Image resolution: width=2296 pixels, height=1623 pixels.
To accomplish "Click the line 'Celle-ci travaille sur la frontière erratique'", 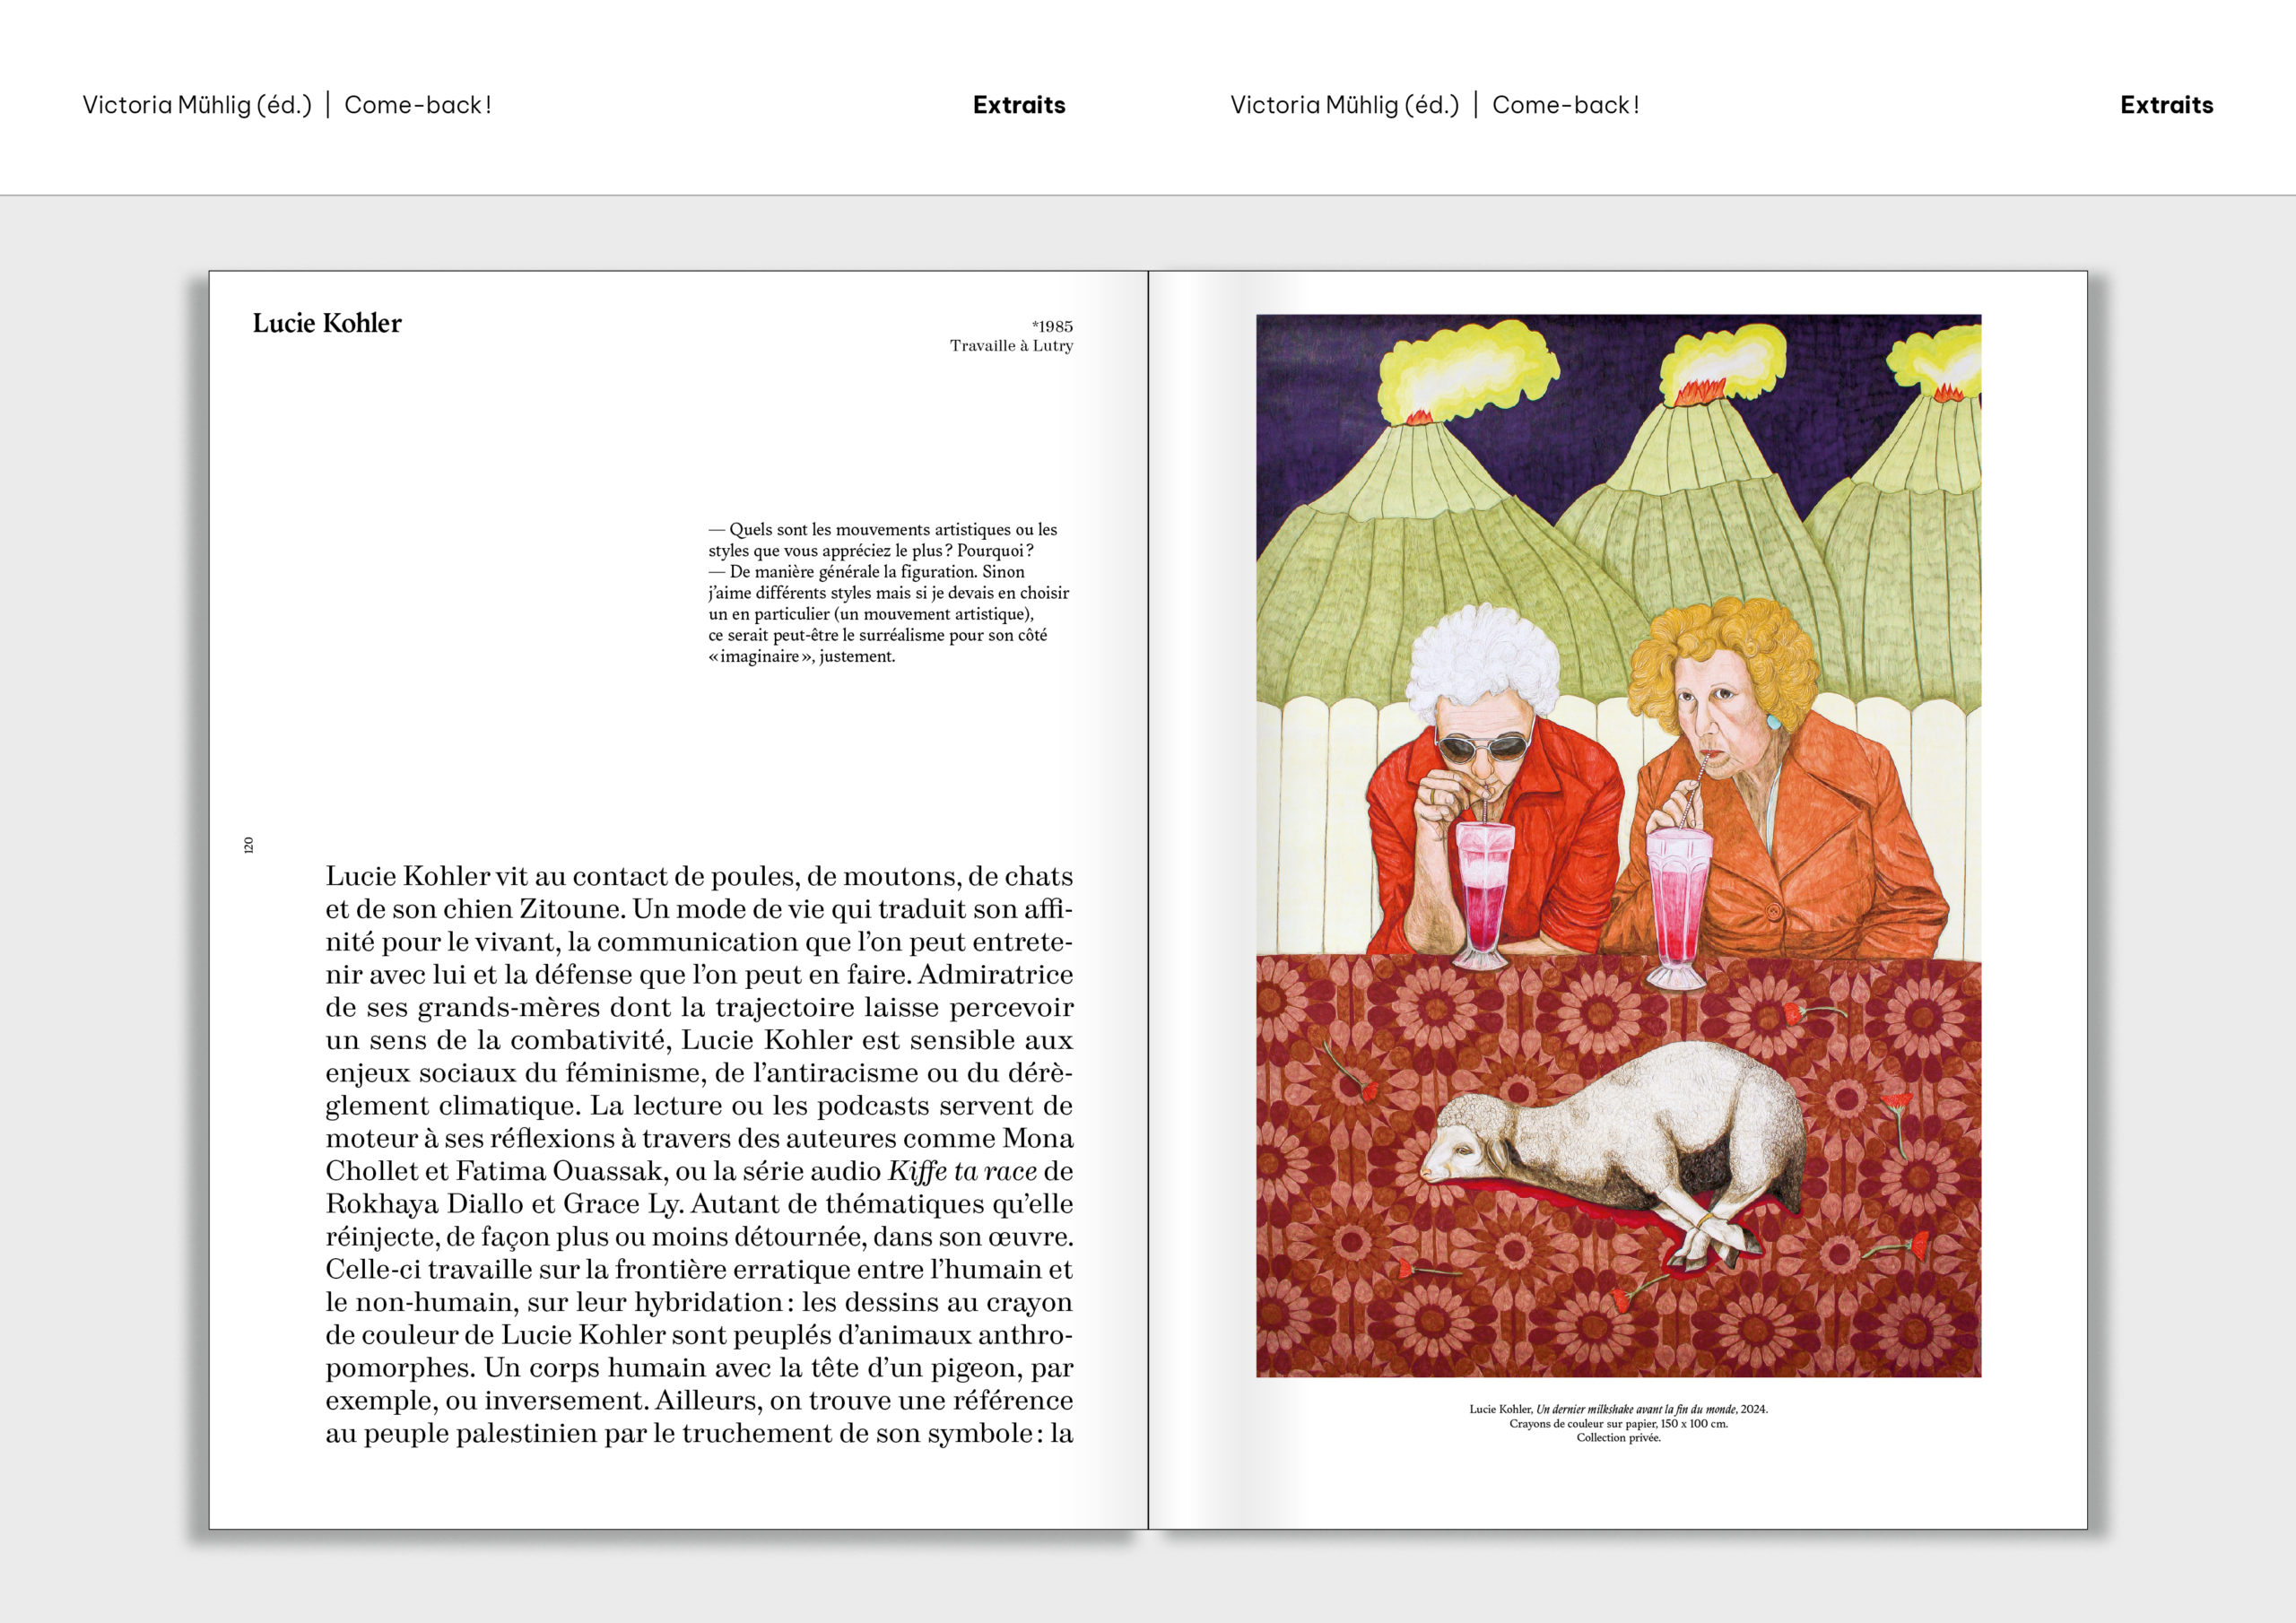I will pos(699,1270).
